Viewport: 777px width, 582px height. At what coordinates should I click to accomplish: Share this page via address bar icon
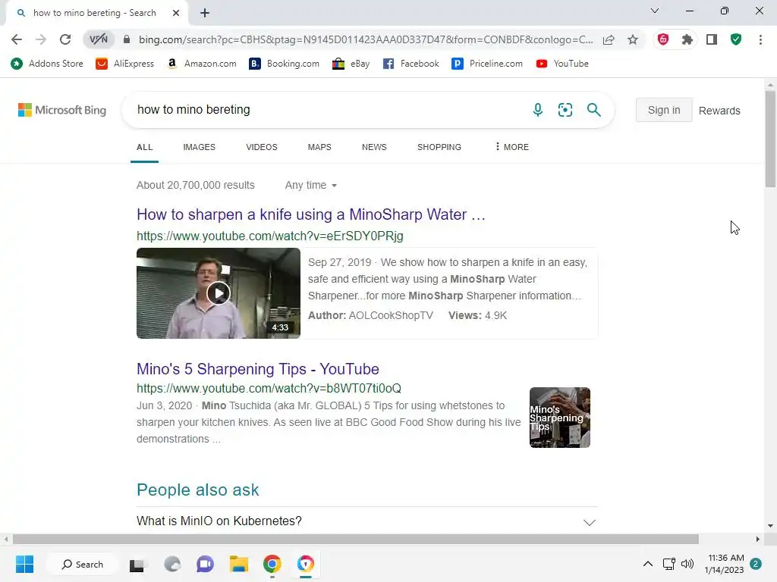coord(609,39)
